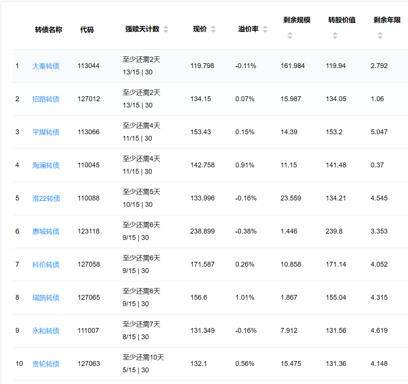The image size is (408, 384).
Task: Open 贵轮转债 in row 10
Action: [46, 364]
